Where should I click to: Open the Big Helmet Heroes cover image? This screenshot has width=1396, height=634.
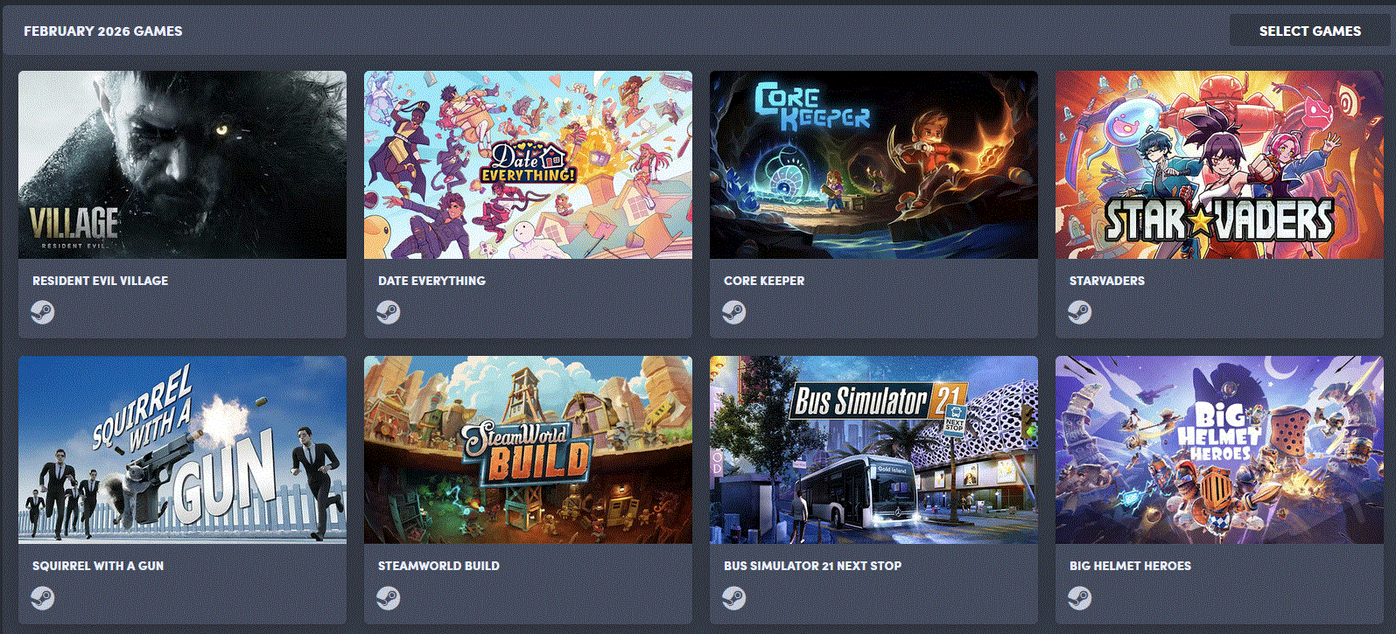click(1219, 449)
